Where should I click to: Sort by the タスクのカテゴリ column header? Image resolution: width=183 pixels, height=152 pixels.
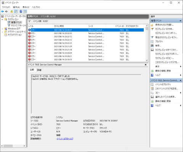134,26
